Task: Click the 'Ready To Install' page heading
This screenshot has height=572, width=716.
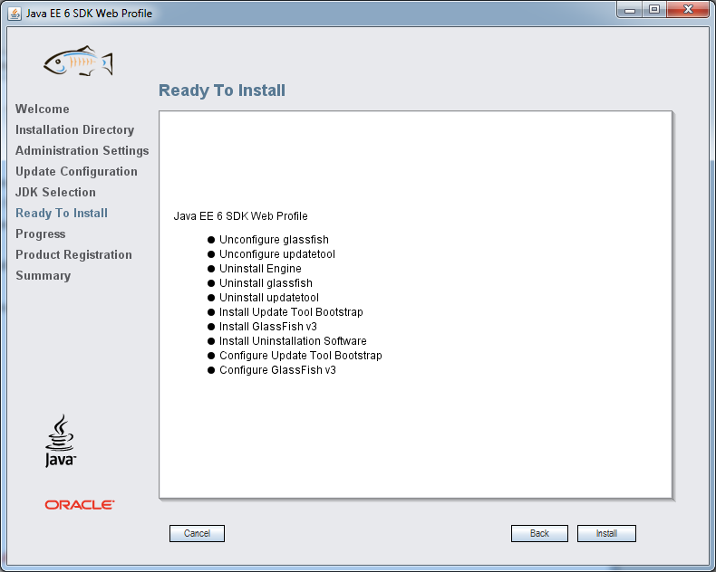Action: point(222,91)
